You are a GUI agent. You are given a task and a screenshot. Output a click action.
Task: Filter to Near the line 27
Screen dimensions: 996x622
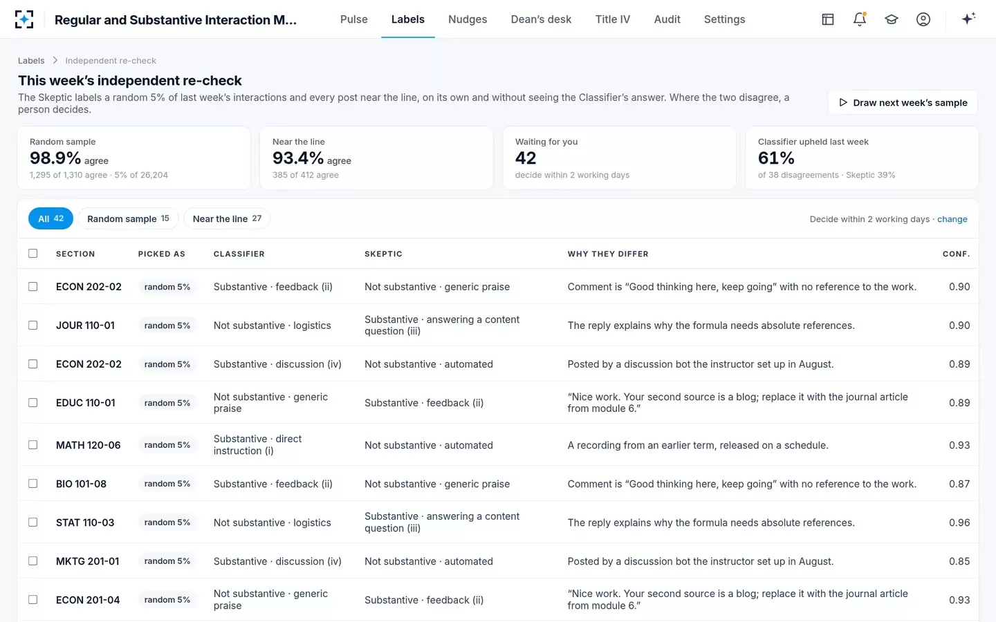point(227,218)
